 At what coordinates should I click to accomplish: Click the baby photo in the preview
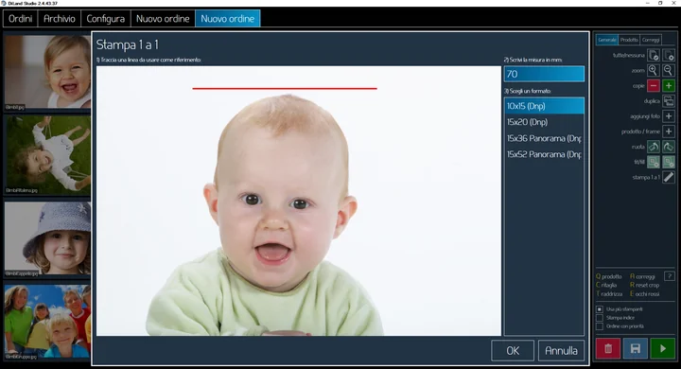coord(299,201)
